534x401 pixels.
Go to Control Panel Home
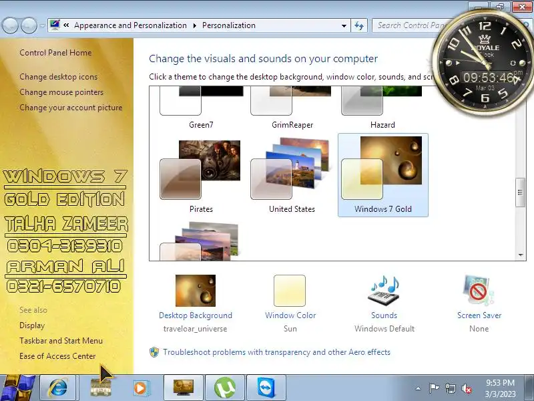pos(55,53)
